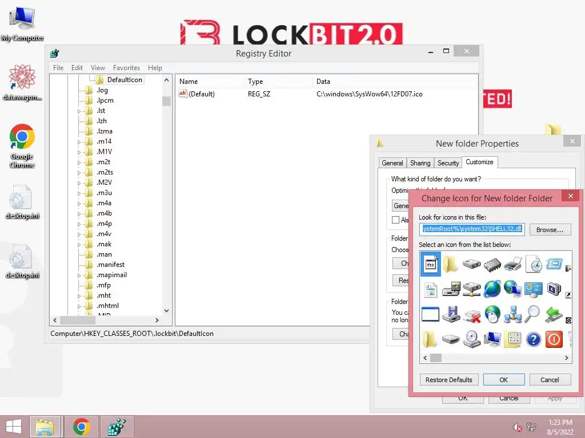
Task: Pick the folder with options grid icon
Action: [512, 339]
